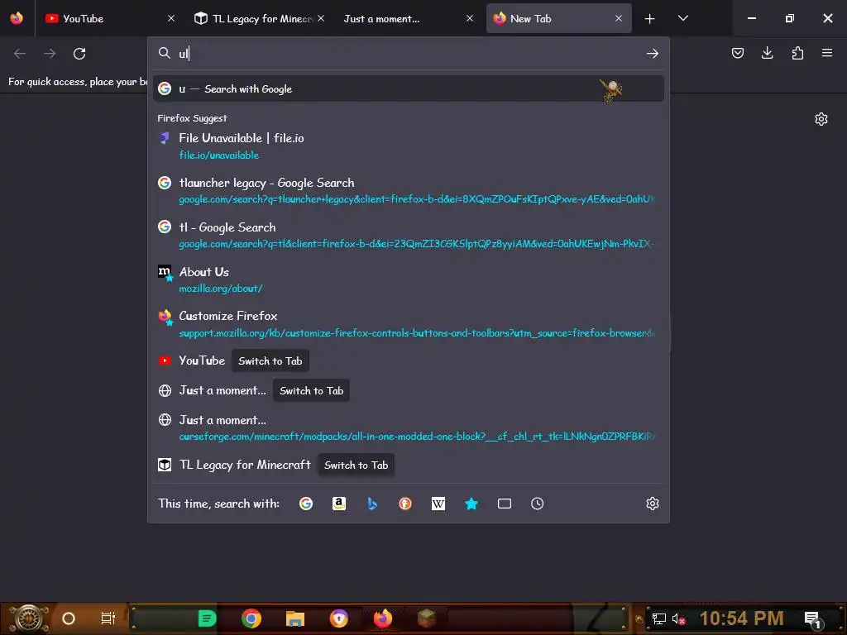Search this time with DuckDuckGo icon

pyautogui.click(x=405, y=504)
